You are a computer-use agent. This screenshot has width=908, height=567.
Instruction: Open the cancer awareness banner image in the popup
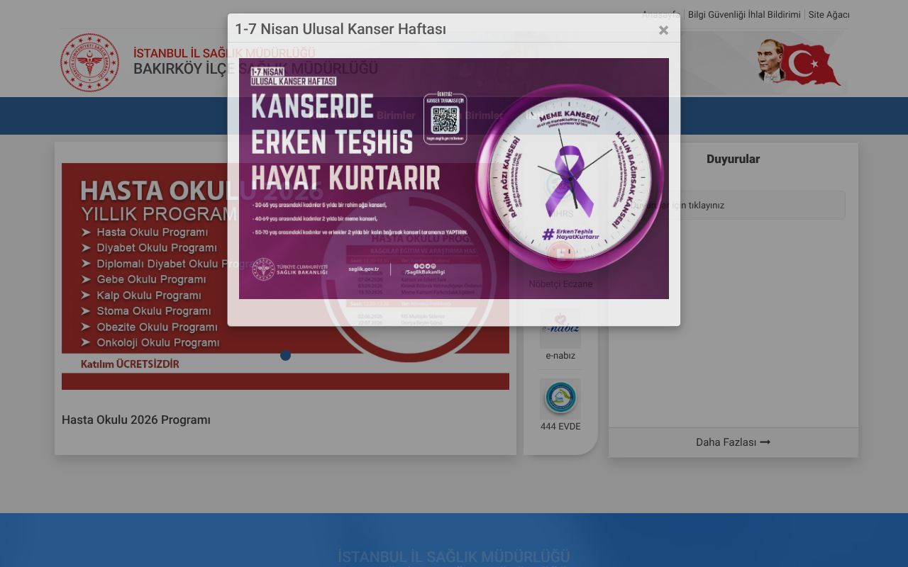[454, 179]
